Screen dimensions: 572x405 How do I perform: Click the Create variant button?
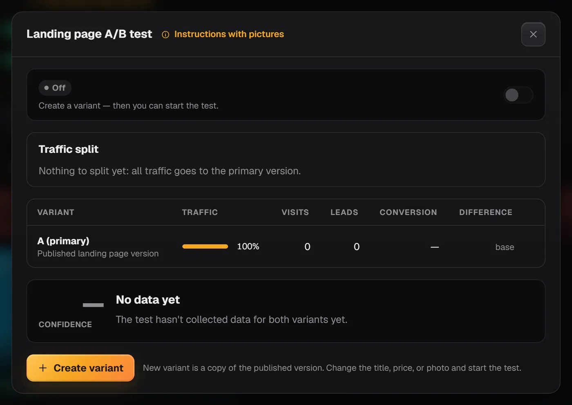pyautogui.click(x=80, y=368)
